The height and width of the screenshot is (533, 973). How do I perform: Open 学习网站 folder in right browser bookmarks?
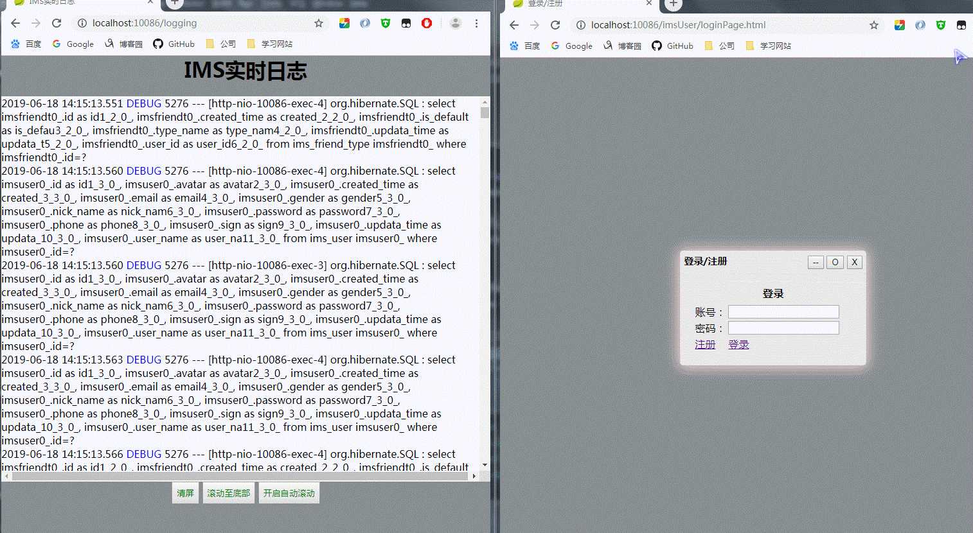768,46
